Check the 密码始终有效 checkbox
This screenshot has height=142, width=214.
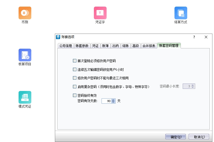[x=75, y=95]
